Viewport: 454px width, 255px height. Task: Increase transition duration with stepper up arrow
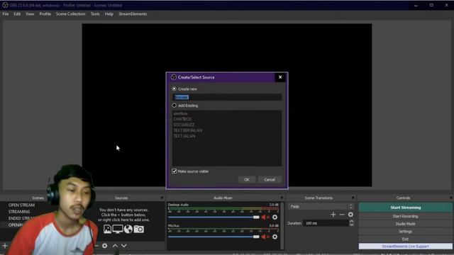352,222
